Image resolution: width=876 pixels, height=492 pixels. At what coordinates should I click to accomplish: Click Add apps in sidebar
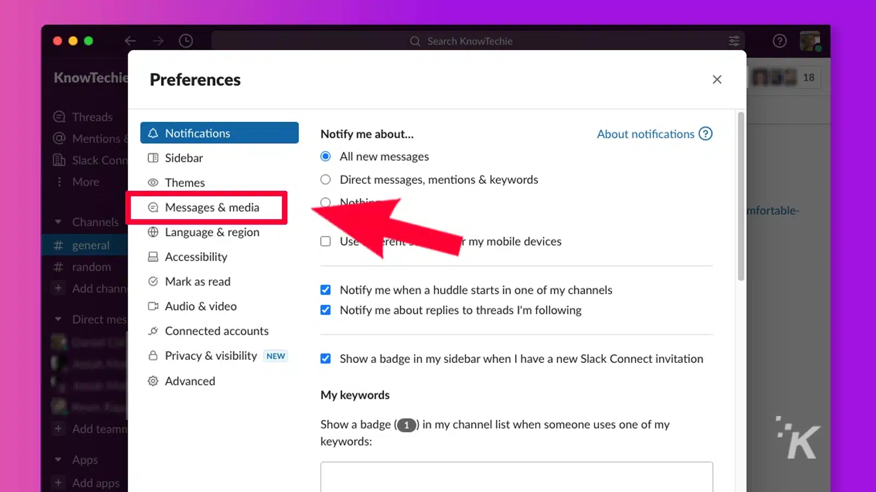(85, 483)
